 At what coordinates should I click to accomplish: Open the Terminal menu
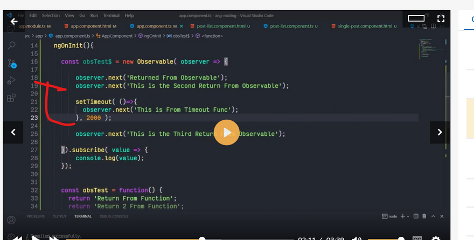tap(110, 16)
